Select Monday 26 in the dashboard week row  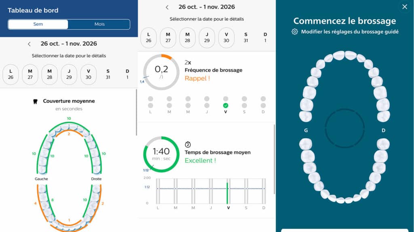pos(11,75)
